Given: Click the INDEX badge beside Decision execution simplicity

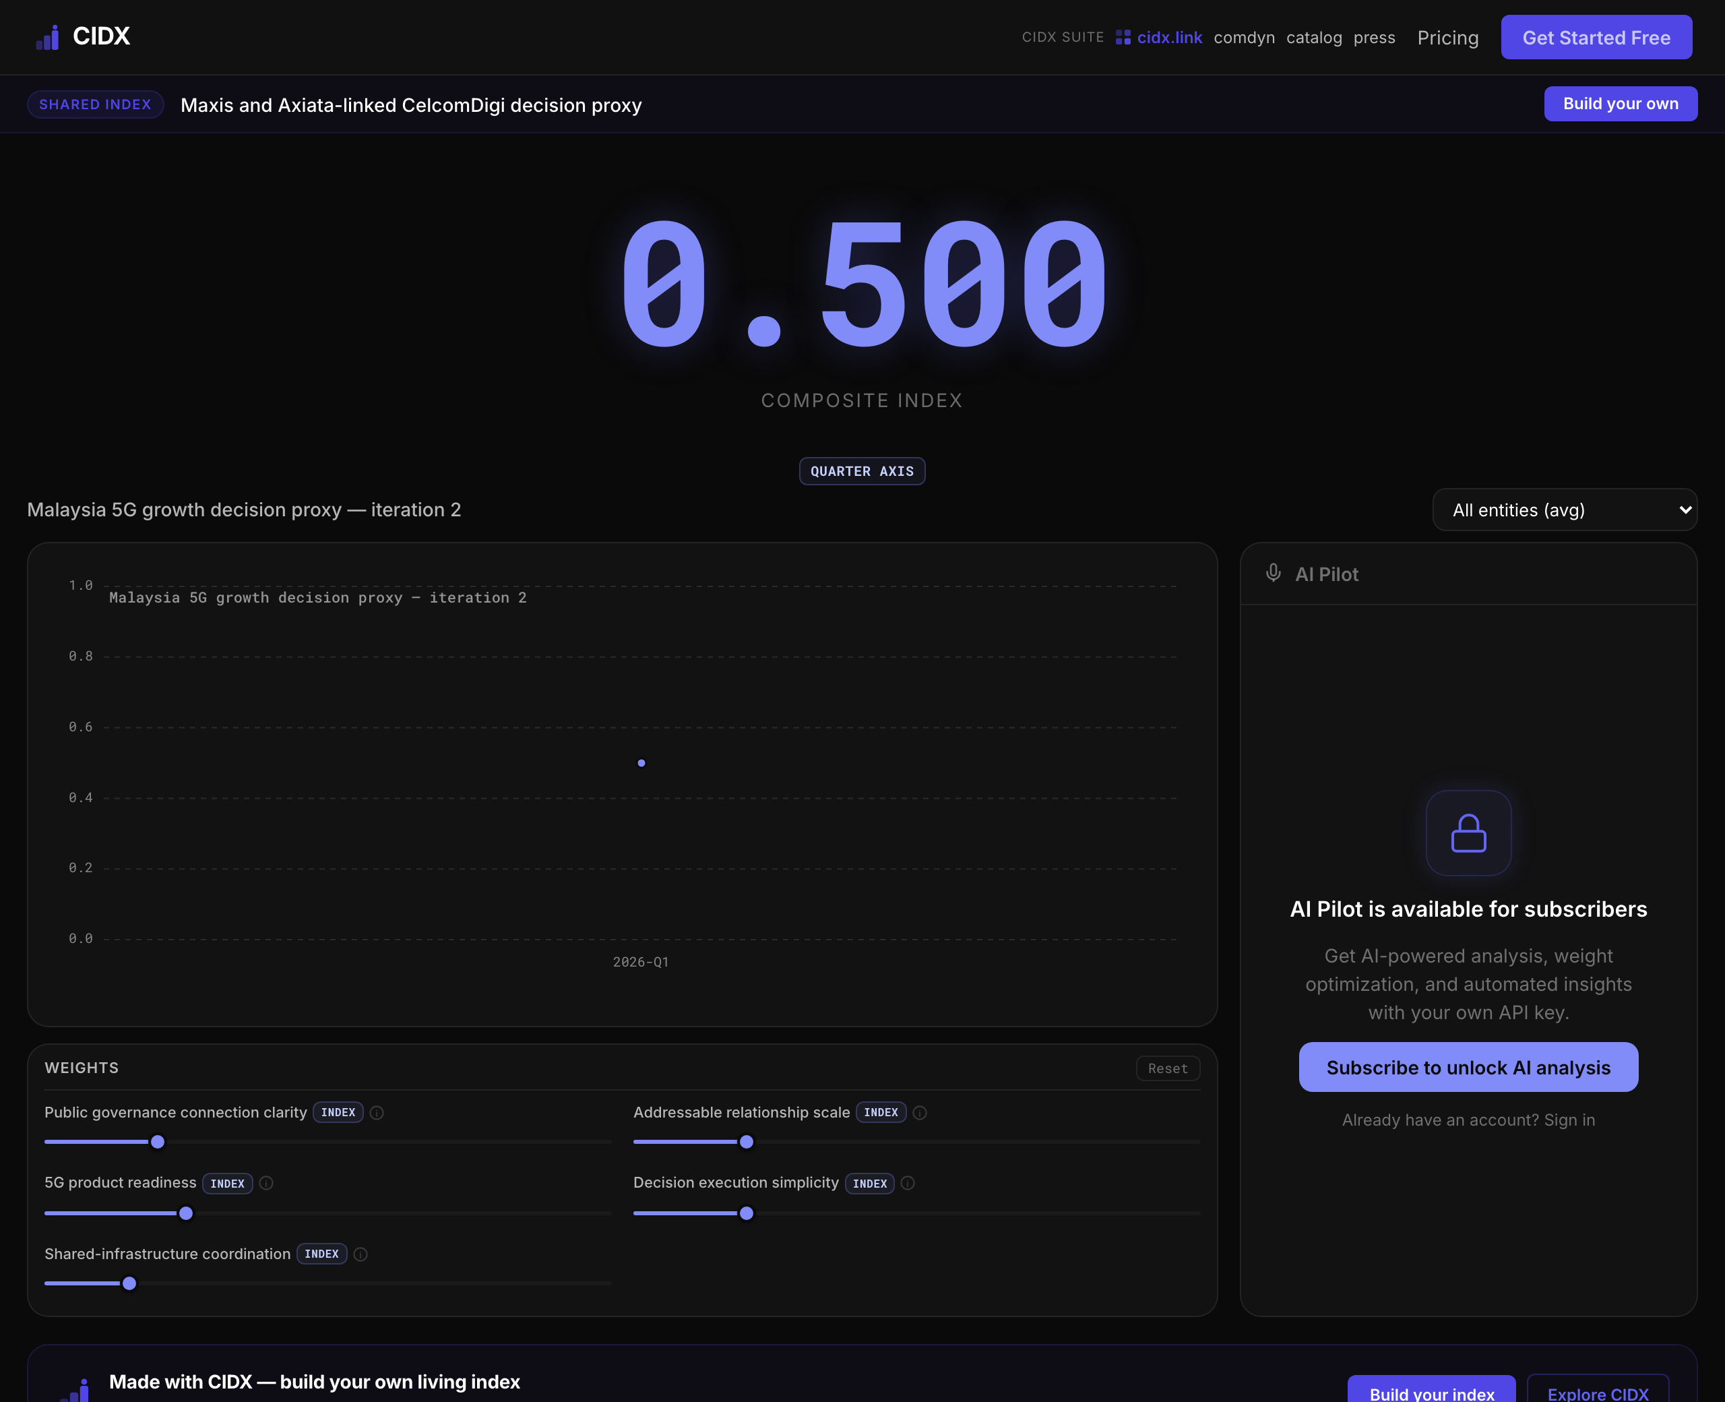Looking at the screenshot, I should [x=869, y=1183].
